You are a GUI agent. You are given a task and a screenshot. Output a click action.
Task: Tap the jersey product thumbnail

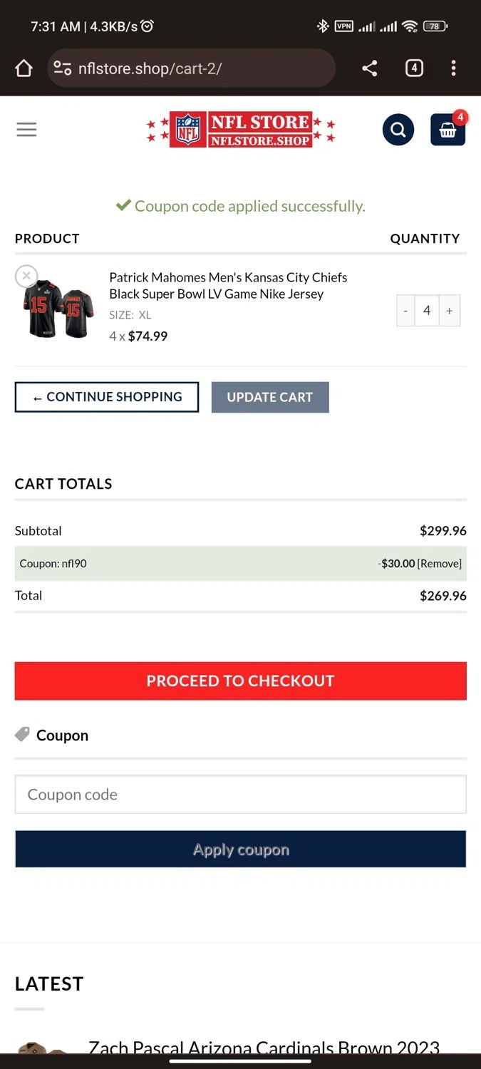(58, 308)
